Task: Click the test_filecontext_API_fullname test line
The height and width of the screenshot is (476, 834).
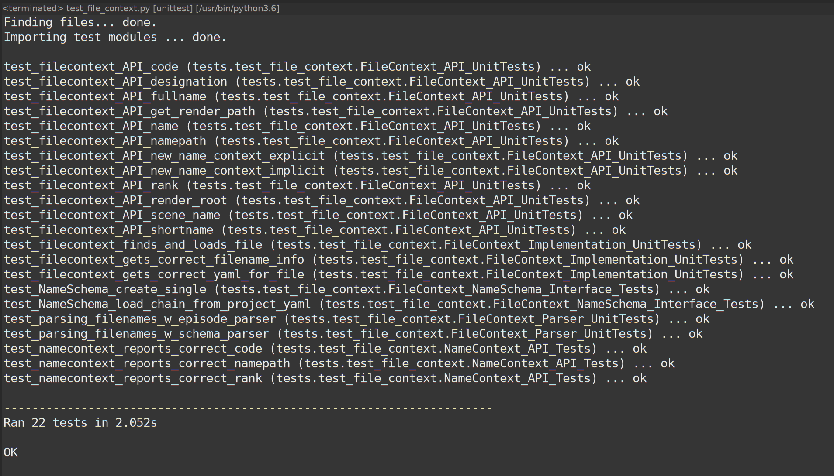Action: pos(311,96)
